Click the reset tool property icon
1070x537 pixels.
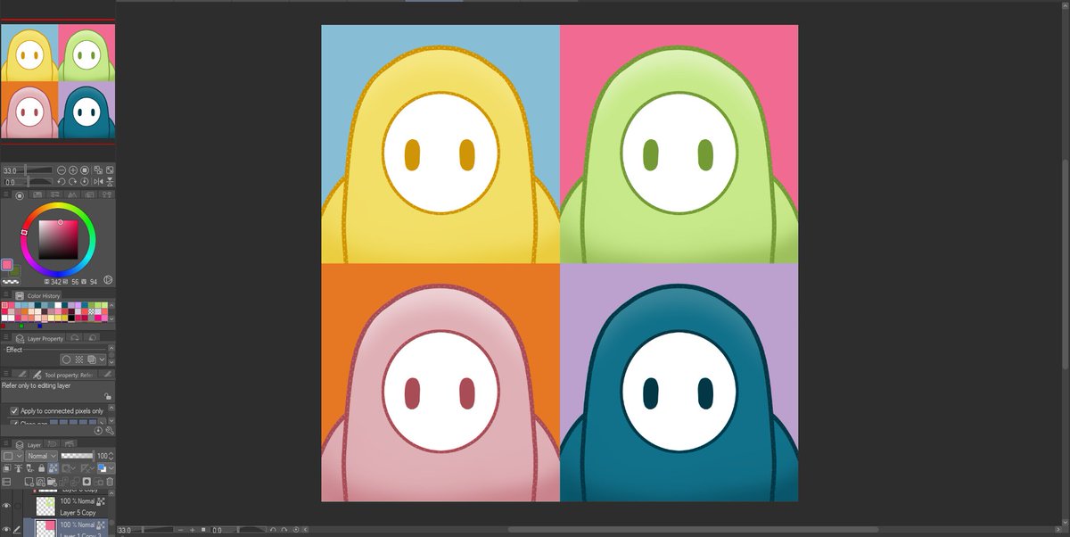tap(98, 430)
